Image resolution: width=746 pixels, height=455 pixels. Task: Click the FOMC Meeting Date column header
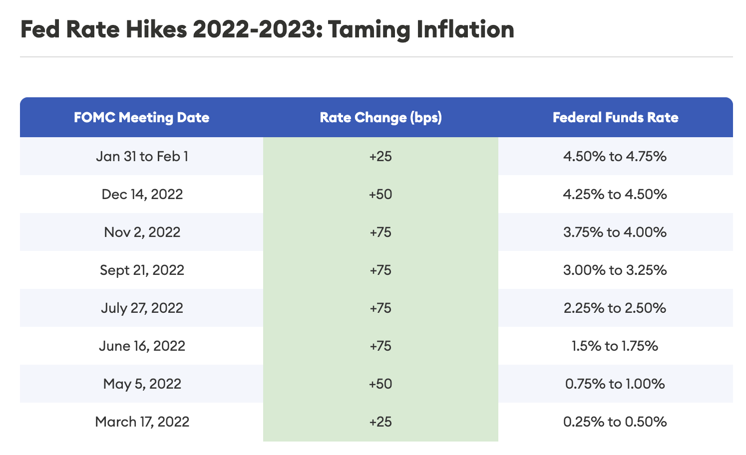click(142, 118)
